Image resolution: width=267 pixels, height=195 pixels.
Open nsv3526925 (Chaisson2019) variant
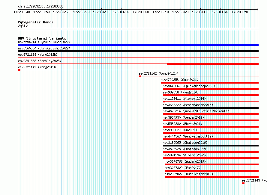(x=185, y=149)
